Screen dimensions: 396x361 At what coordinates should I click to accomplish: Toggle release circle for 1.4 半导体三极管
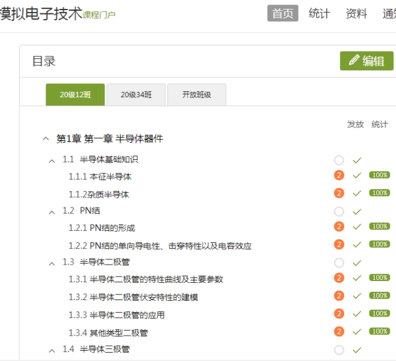click(339, 350)
